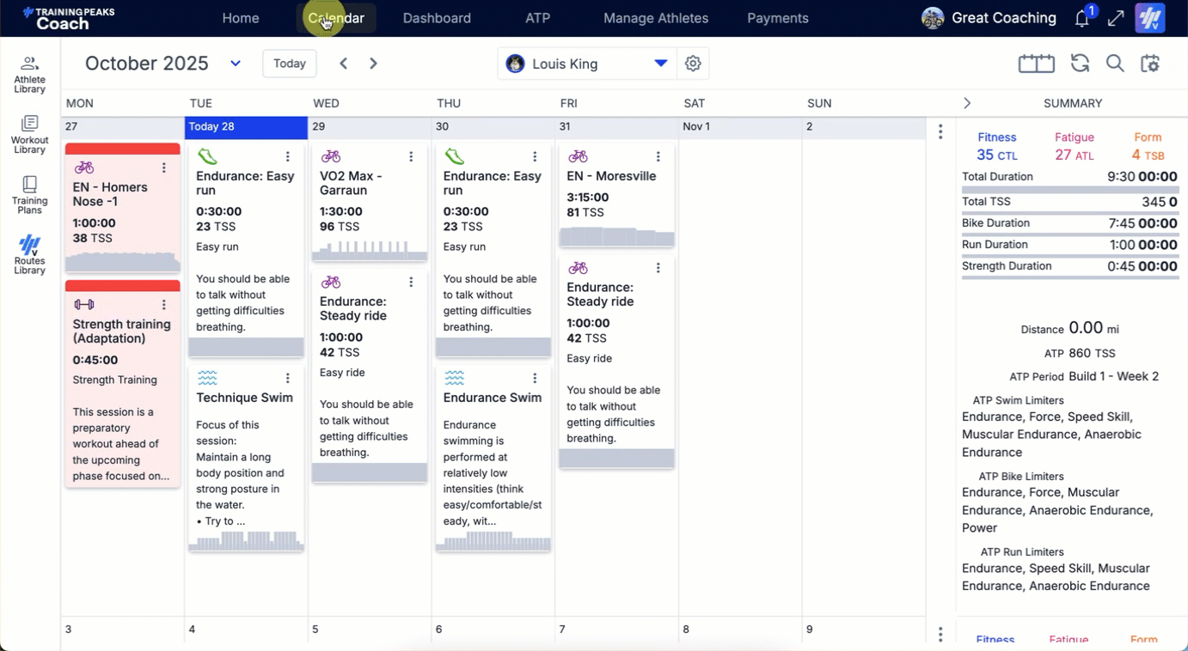Go to the Manage Athletes tab
1188x651 pixels.
656,18
